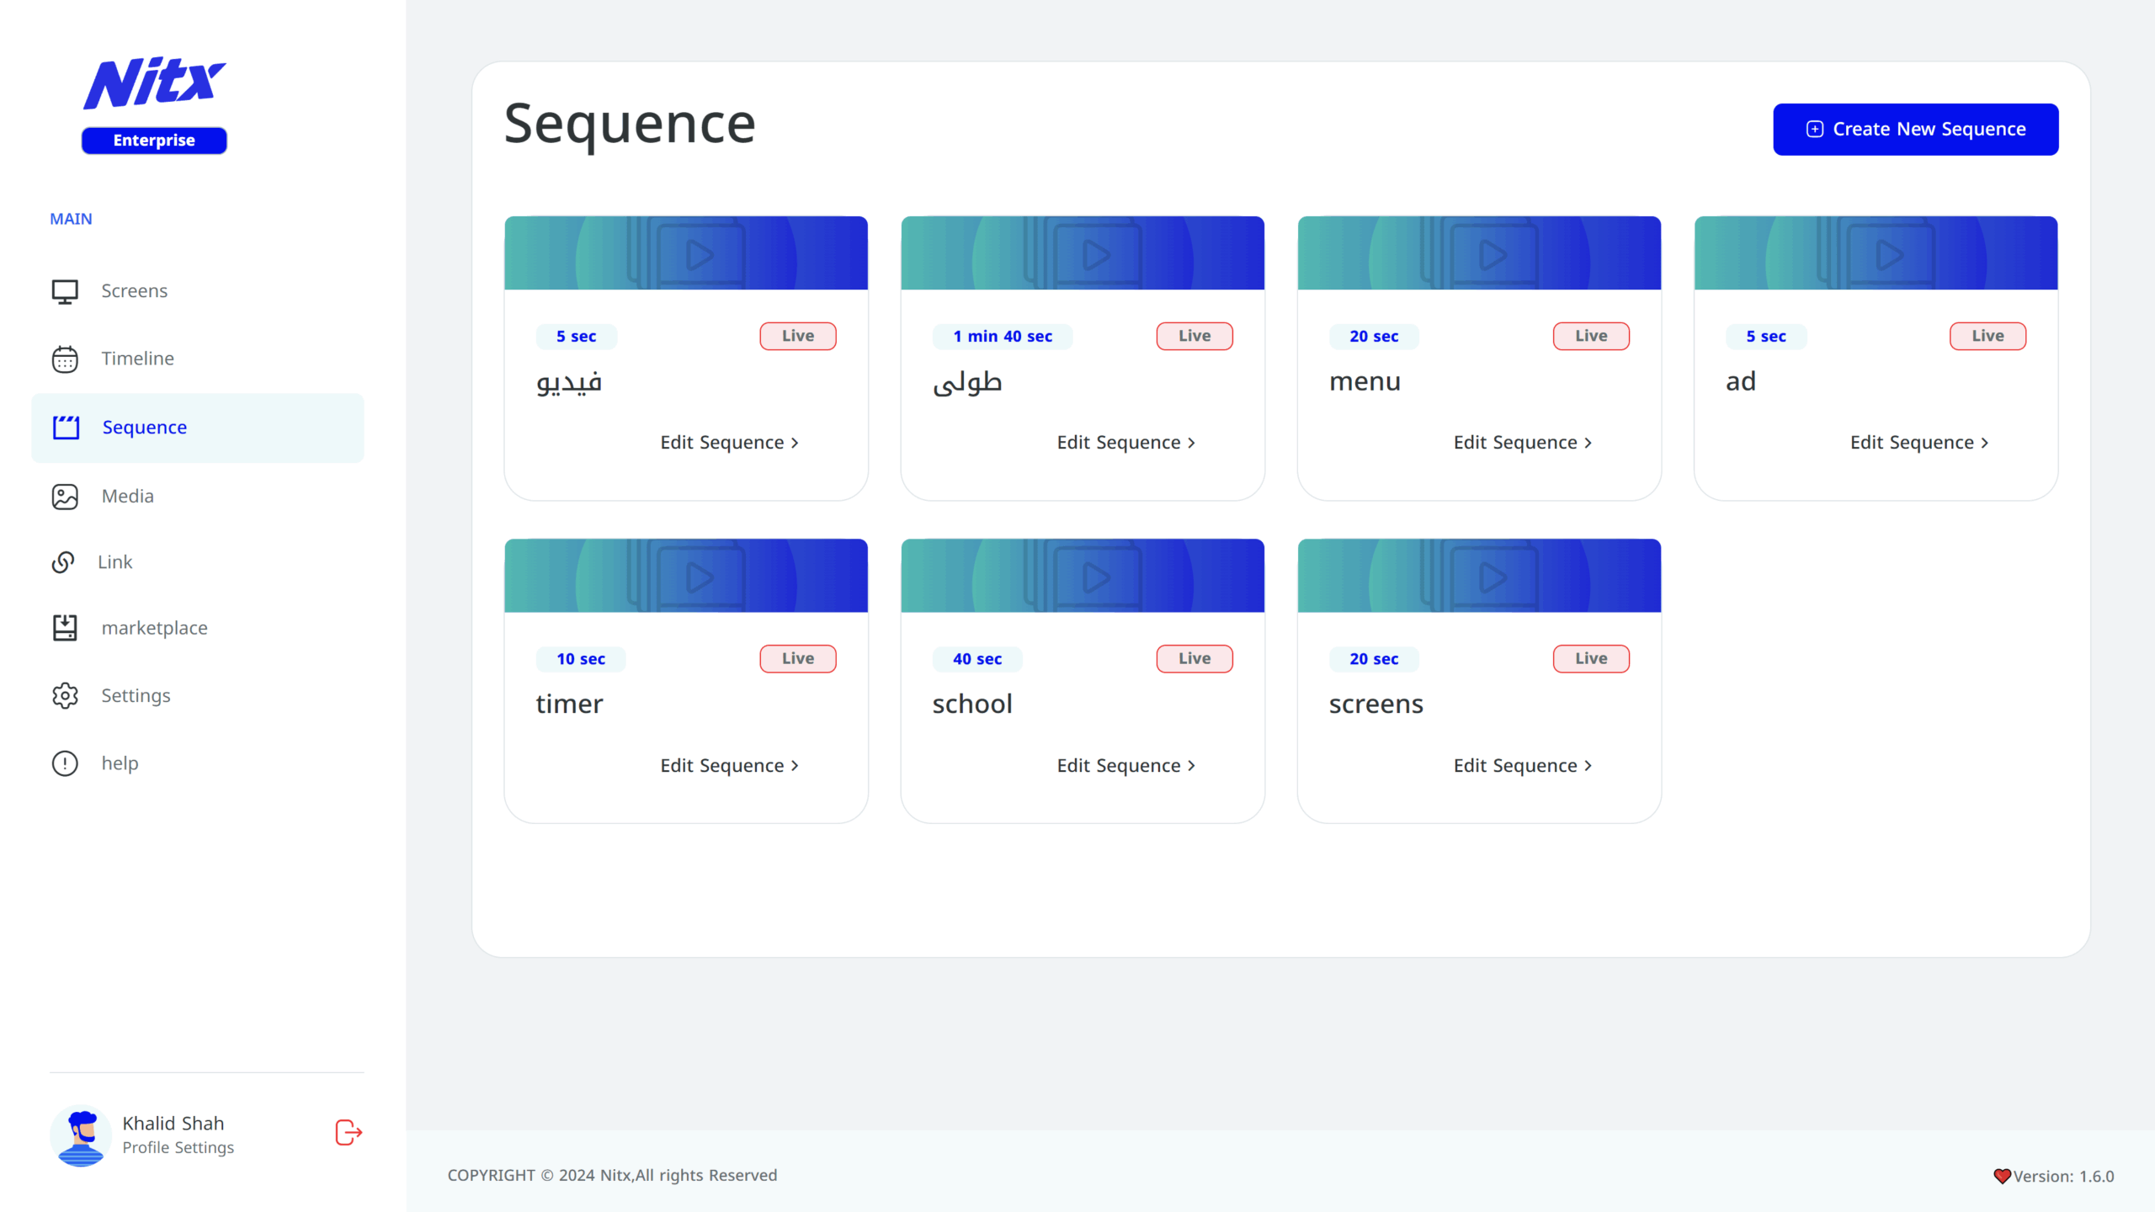Screen dimensions: 2155x1212
Task: Click Edit Sequence chevron on school card
Action: pyautogui.click(x=1191, y=766)
